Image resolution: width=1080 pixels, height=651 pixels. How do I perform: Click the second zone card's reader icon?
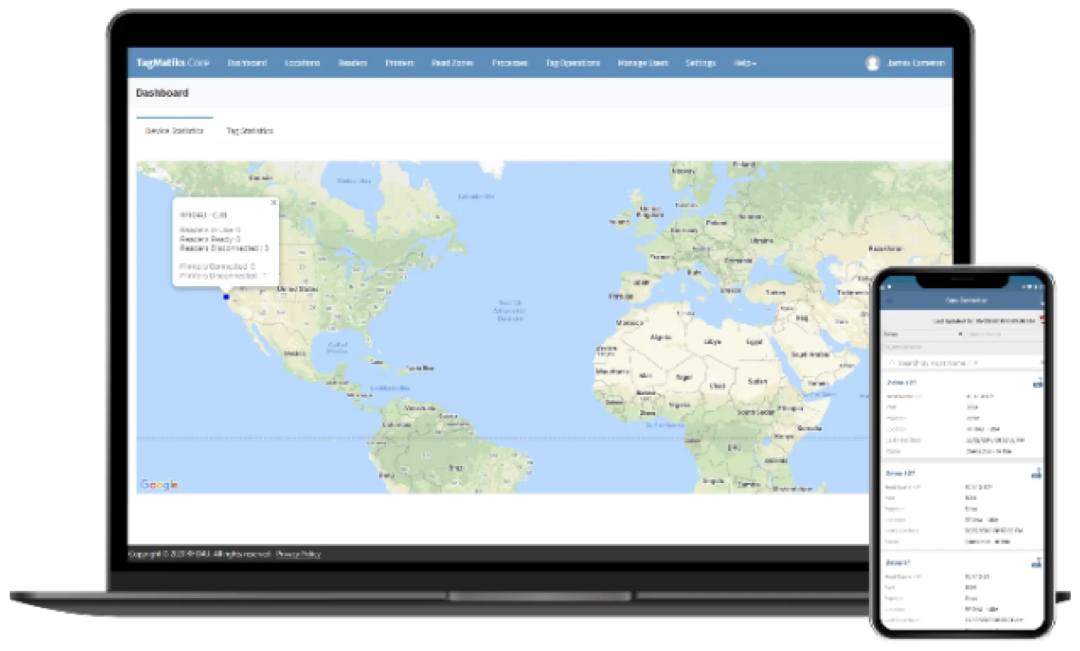click(x=1036, y=474)
